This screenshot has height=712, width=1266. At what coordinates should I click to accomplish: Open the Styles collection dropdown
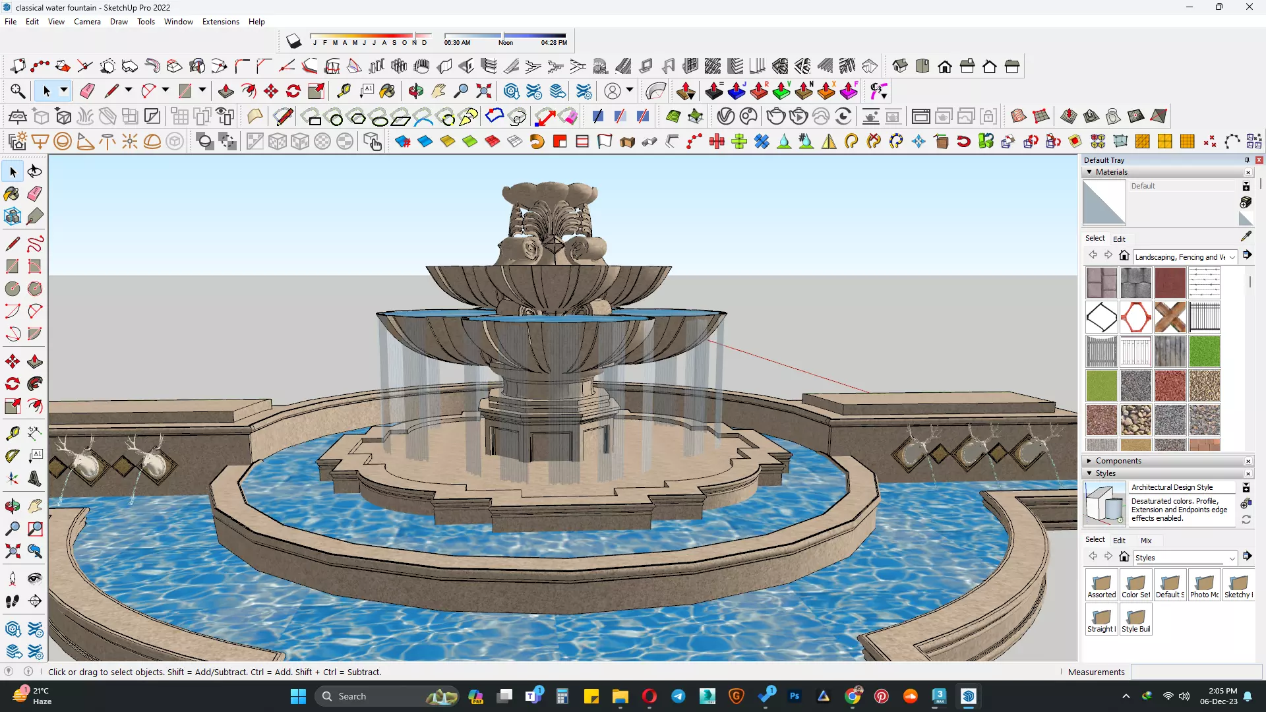pyautogui.click(x=1232, y=558)
